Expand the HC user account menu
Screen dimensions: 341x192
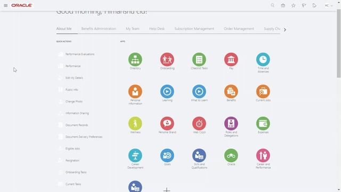tap(328, 5)
